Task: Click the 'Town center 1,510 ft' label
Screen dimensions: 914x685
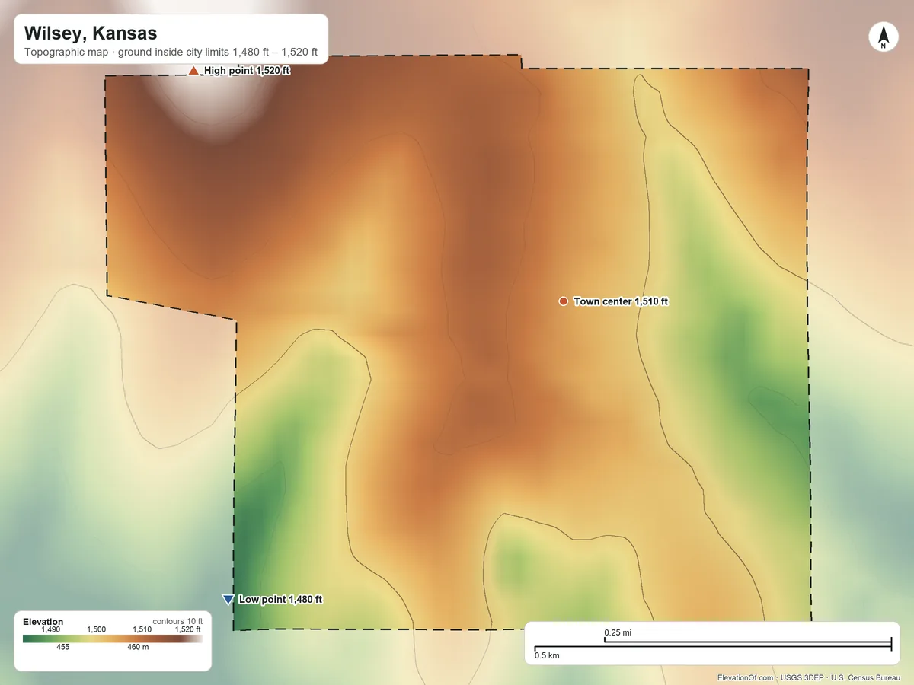Action: 621,301
